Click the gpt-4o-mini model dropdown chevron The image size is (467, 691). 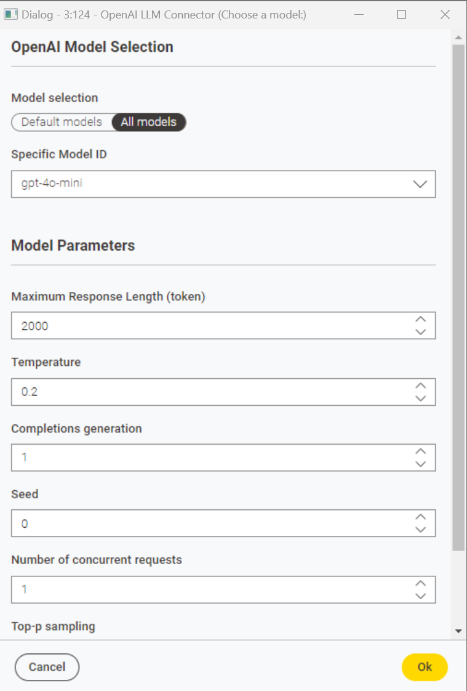click(x=420, y=184)
